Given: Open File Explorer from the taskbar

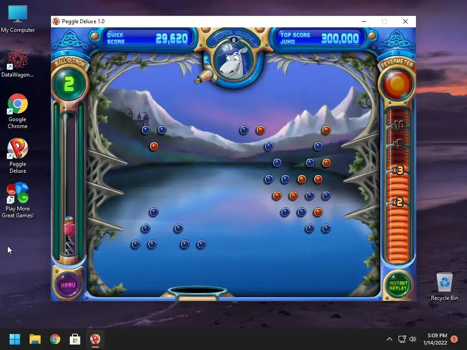Looking at the screenshot, I should pyautogui.click(x=35, y=339).
